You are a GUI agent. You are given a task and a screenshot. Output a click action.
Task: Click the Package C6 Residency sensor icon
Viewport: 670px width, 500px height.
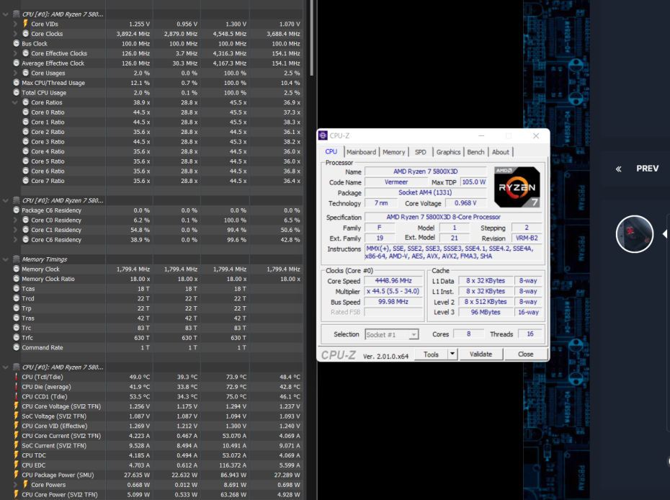(17, 210)
